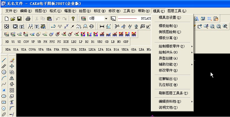Open the 图层工具 menu
The height and width of the screenshot is (117, 230).
click(177, 11)
